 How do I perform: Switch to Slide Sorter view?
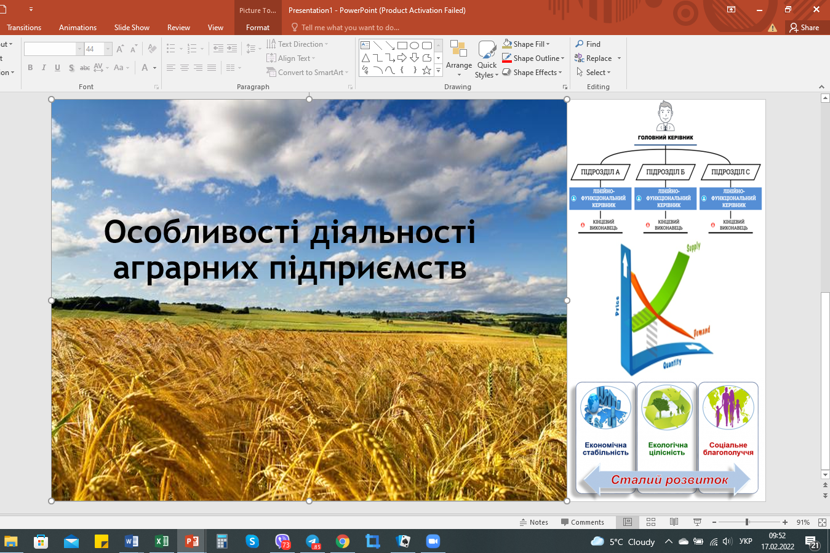(651, 522)
